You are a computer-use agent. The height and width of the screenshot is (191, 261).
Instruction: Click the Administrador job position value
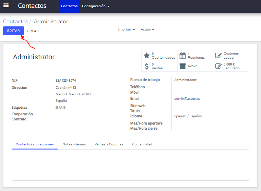click(x=185, y=80)
